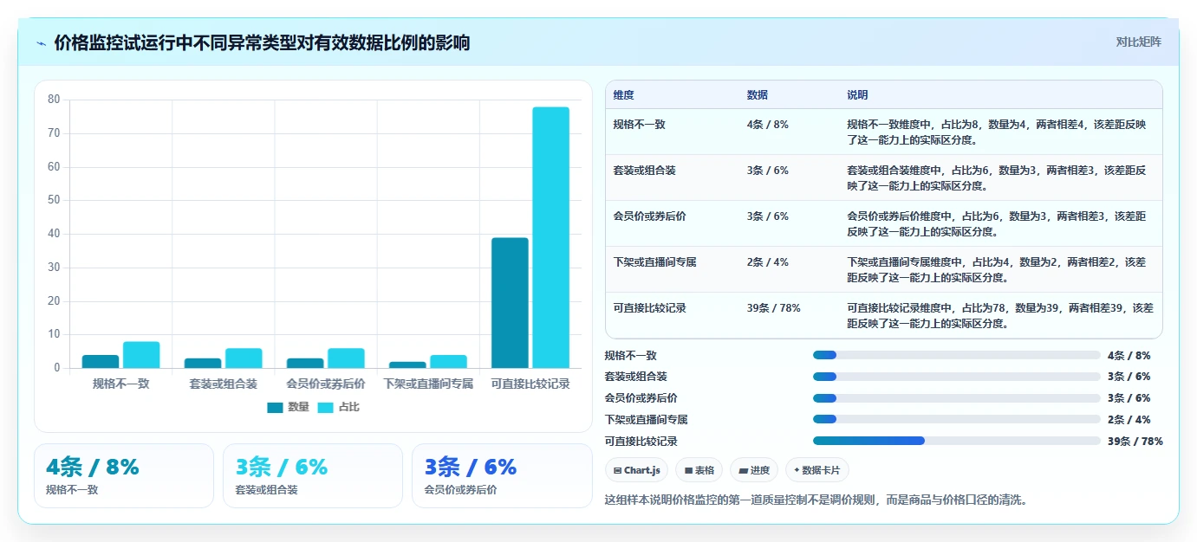Image resolution: width=1197 pixels, height=542 pixels.
Task: Click the 套装或组合装 x-axis label on the chart
Action: (224, 384)
